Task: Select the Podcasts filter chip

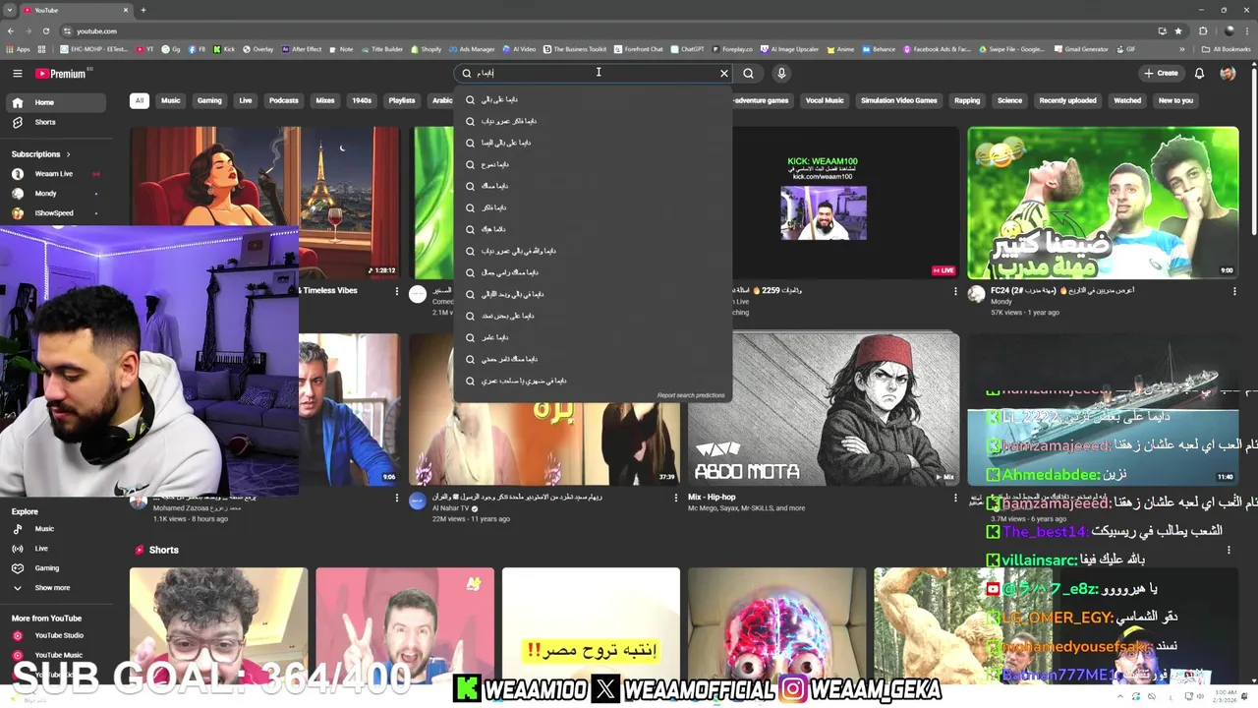Action: coord(284,100)
